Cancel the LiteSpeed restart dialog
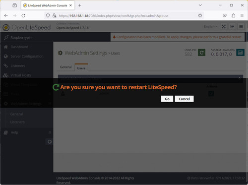This screenshot has width=248, height=185. point(184,99)
